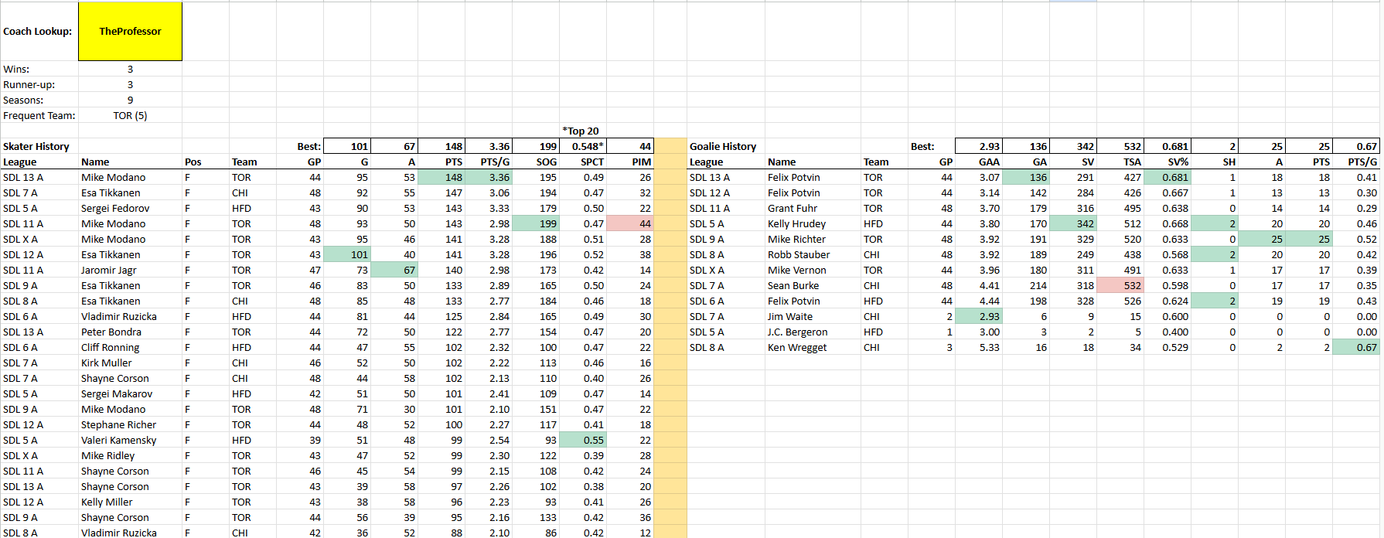
Task: Click the pink-highlighted 532 TSA cell
Action: point(1120,286)
